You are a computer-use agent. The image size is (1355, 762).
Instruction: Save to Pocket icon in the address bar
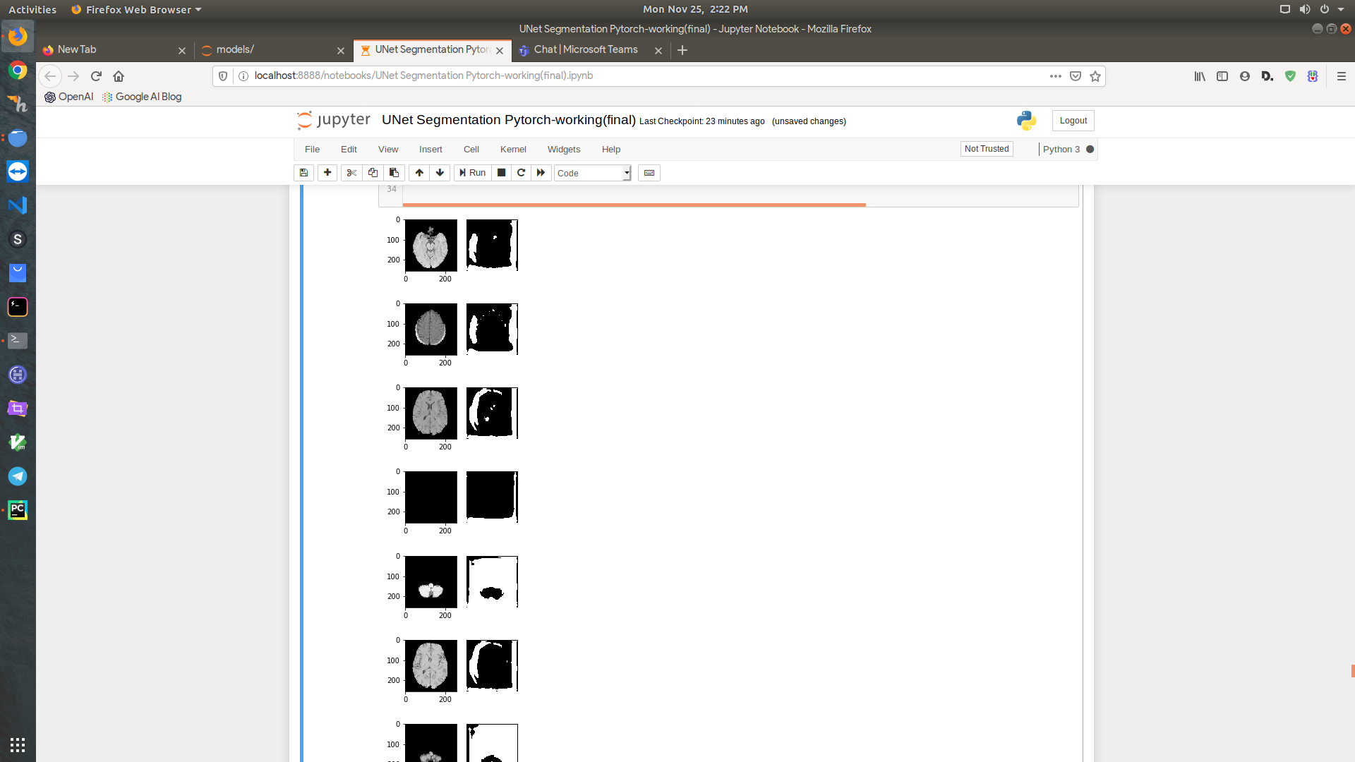pos(1076,76)
